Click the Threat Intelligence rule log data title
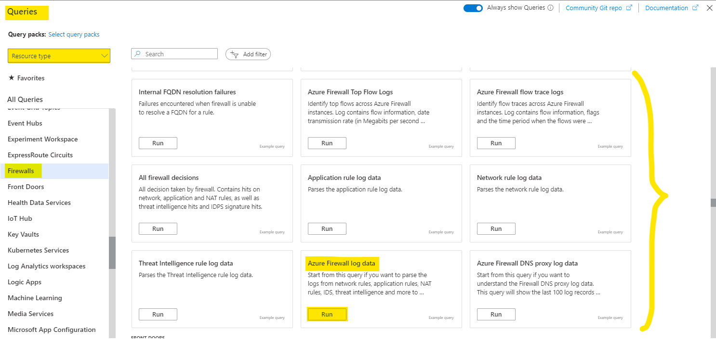 click(186, 263)
